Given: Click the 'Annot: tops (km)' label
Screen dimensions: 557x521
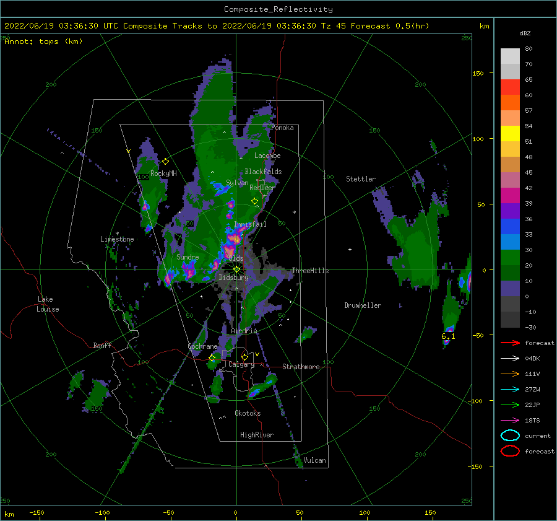Looking at the screenshot, I should pos(44,42).
